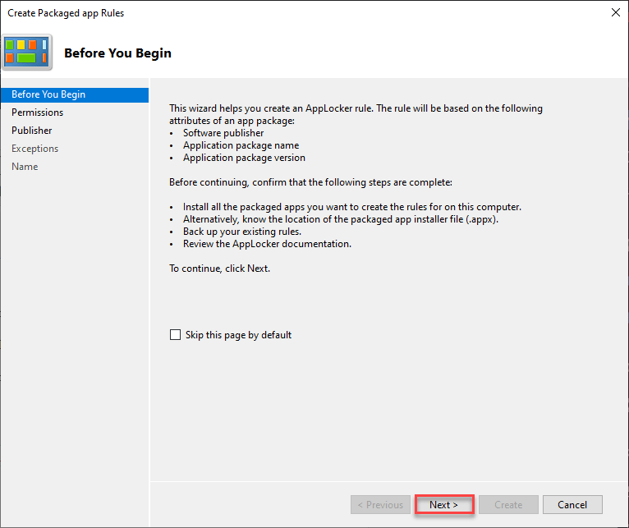Click the AppLocker wizard icon in header
This screenshot has height=528, width=629.
coord(27,52)
